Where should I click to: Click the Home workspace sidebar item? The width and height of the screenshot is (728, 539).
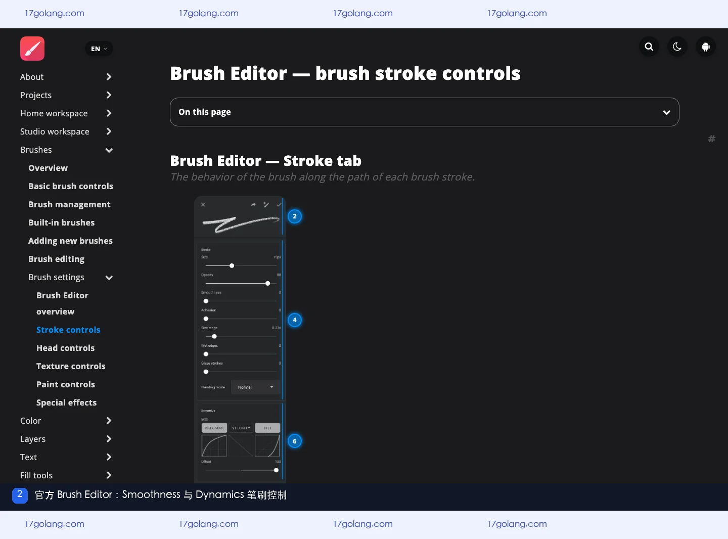coord(54,113)
